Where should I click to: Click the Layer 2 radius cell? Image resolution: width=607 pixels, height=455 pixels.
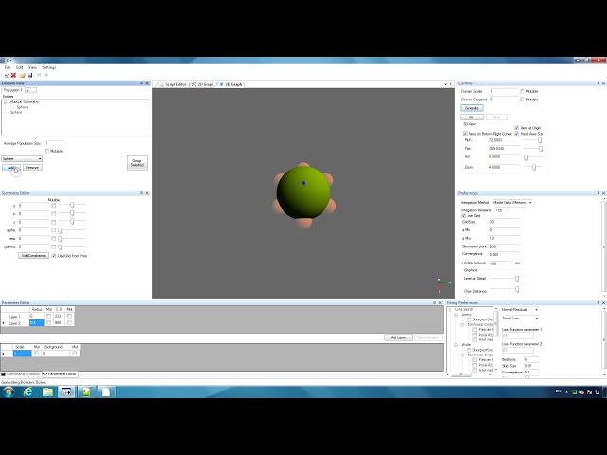[x=37, y=322]
